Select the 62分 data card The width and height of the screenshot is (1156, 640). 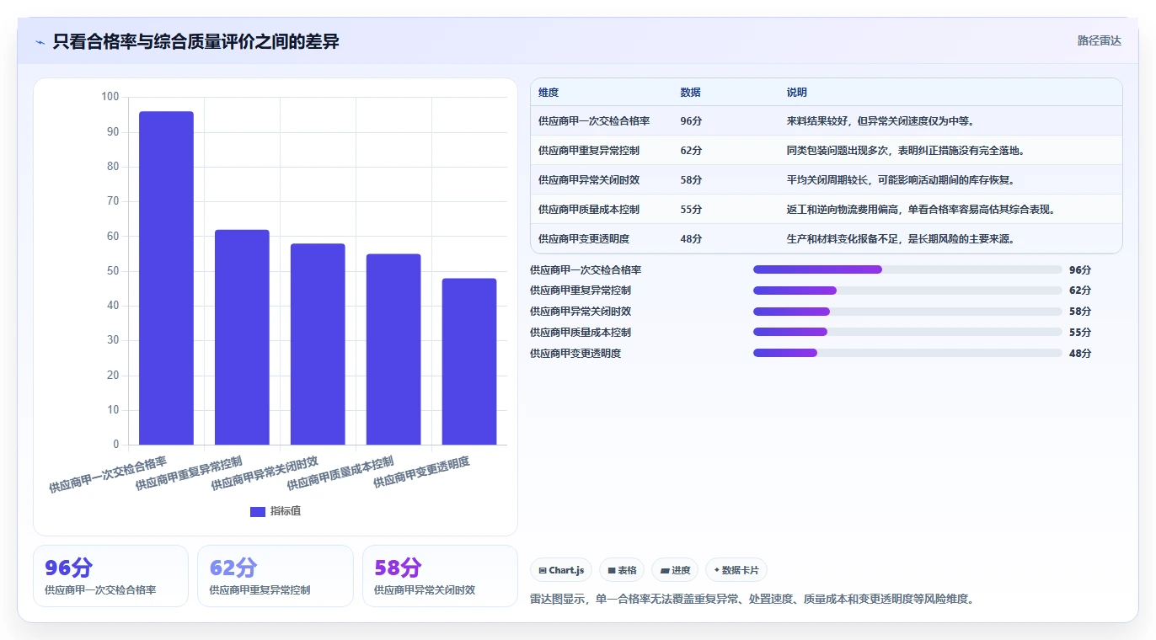276,576
